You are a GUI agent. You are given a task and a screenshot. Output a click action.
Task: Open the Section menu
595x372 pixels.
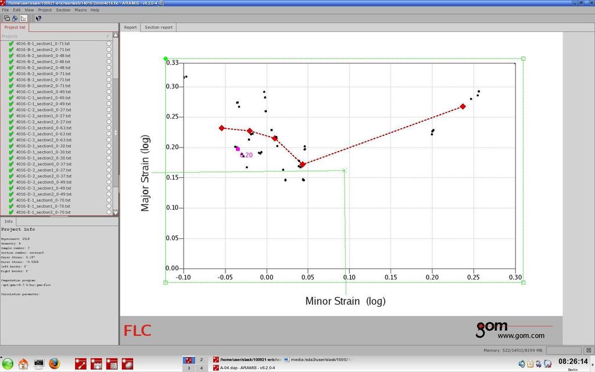(x=63, y=10)
